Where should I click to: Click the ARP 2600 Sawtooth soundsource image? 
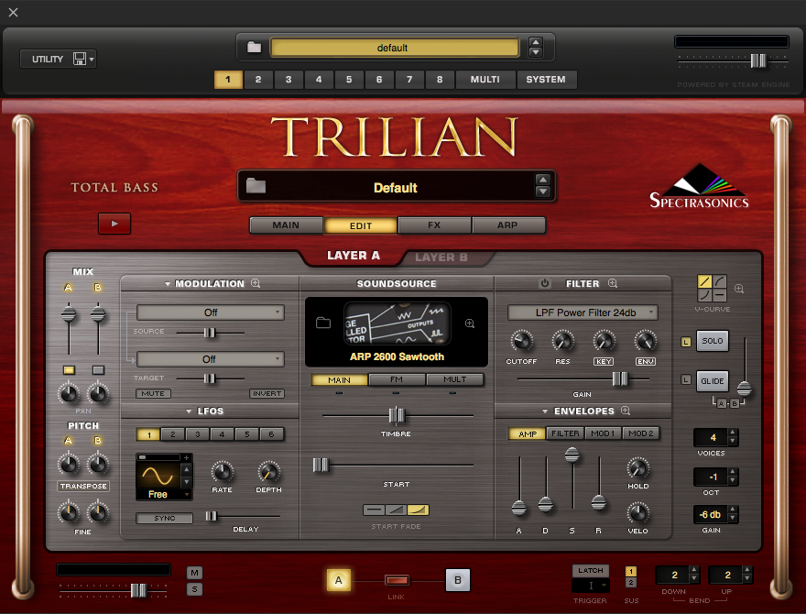pyautogui.click(x=397, y=323)
